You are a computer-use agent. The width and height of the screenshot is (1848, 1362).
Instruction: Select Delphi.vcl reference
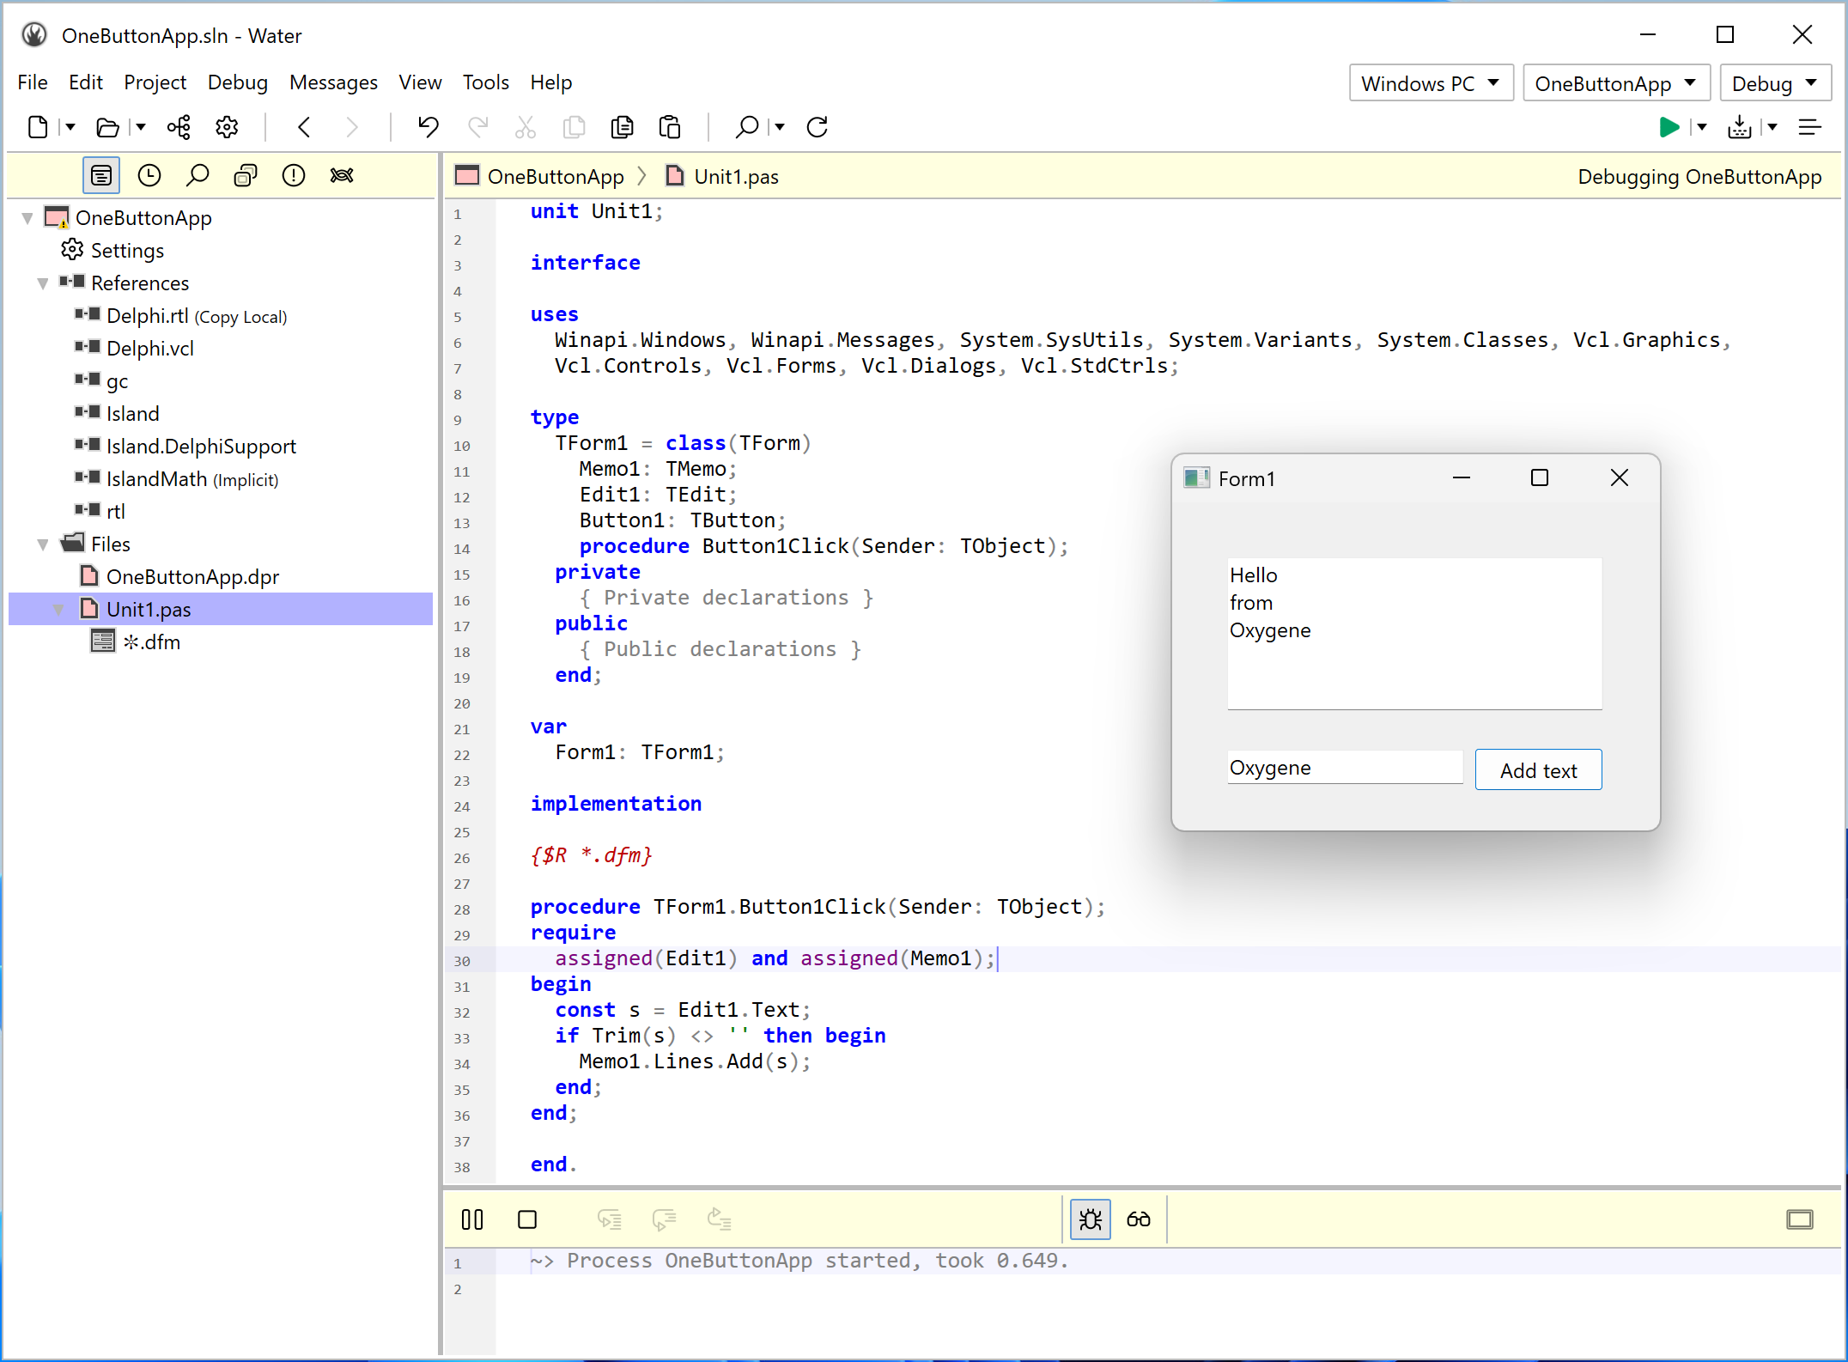click(150, 349)
